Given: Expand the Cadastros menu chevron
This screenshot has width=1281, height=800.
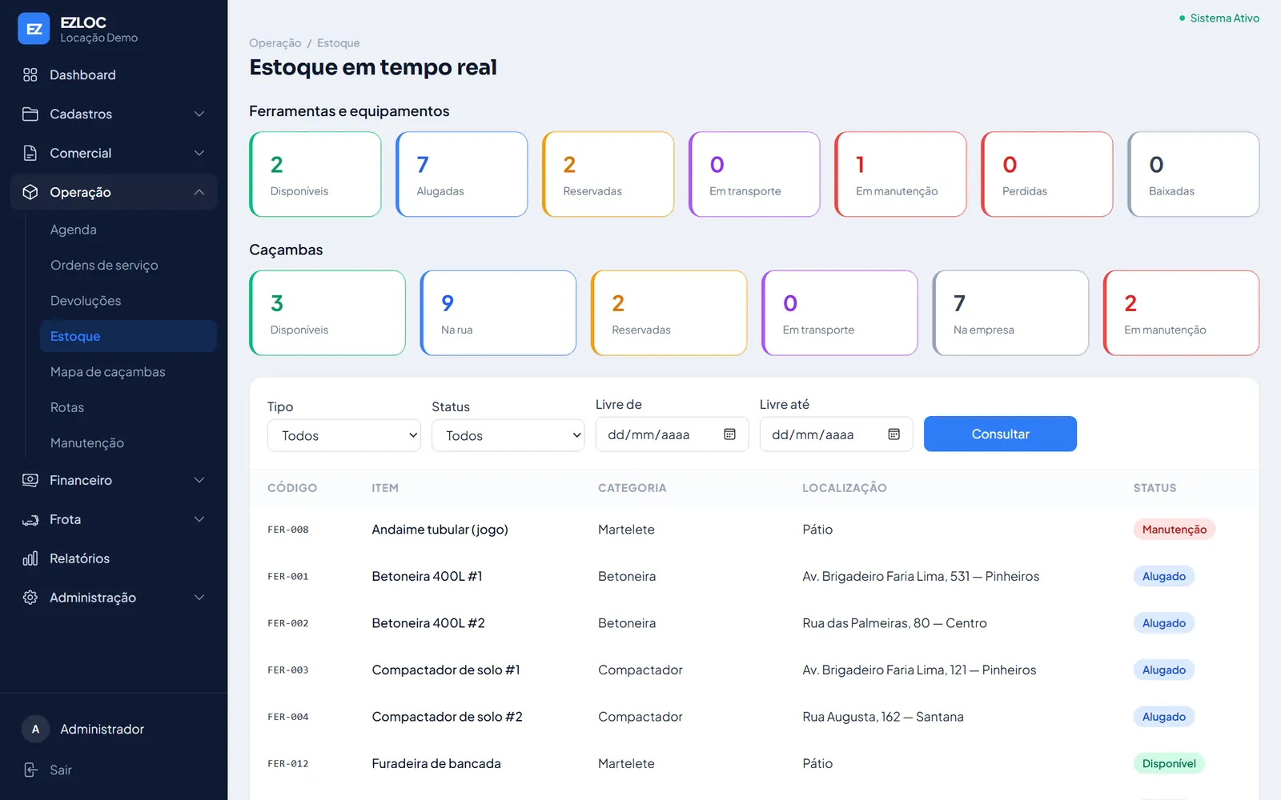Looking at the screenshot, I should coord(199,114).
